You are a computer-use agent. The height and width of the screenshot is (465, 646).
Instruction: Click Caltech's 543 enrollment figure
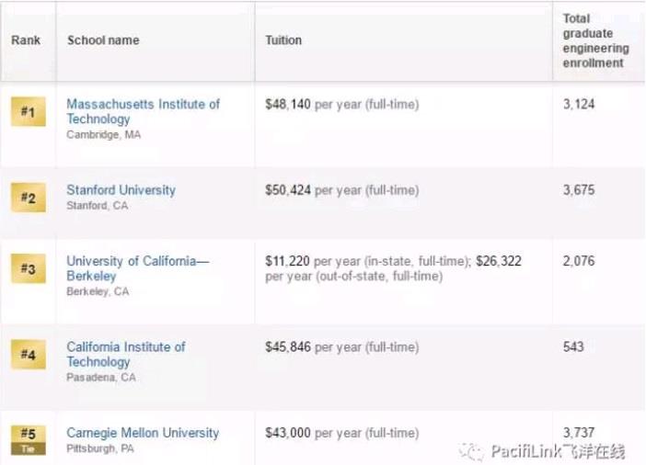tap(572, 346)
